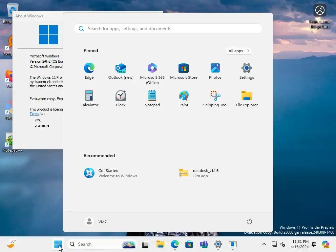Open pinned Microsoft Store app
Image resolution: width=336 pixels, height=252 pixels.
[184, 71]
